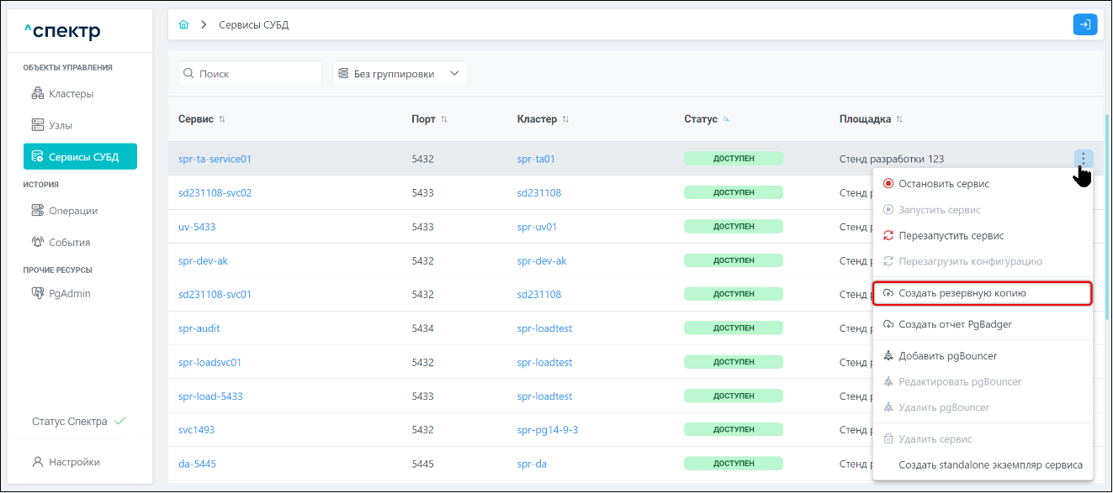This screenshot has width=1113, height=493.
Task: Click the Кластеры sidebar icon
Action: pyautogui.click(x=37, y=93)
